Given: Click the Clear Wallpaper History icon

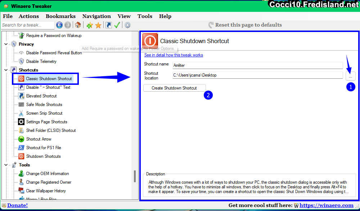Looking at the screenshot, I should pyautogui.click(x=21, y=191).
